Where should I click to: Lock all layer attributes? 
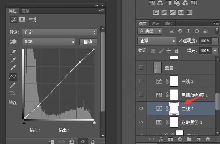click(177, 50)
